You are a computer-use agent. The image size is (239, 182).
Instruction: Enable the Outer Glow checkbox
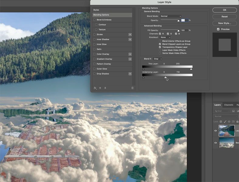point(94,69)
